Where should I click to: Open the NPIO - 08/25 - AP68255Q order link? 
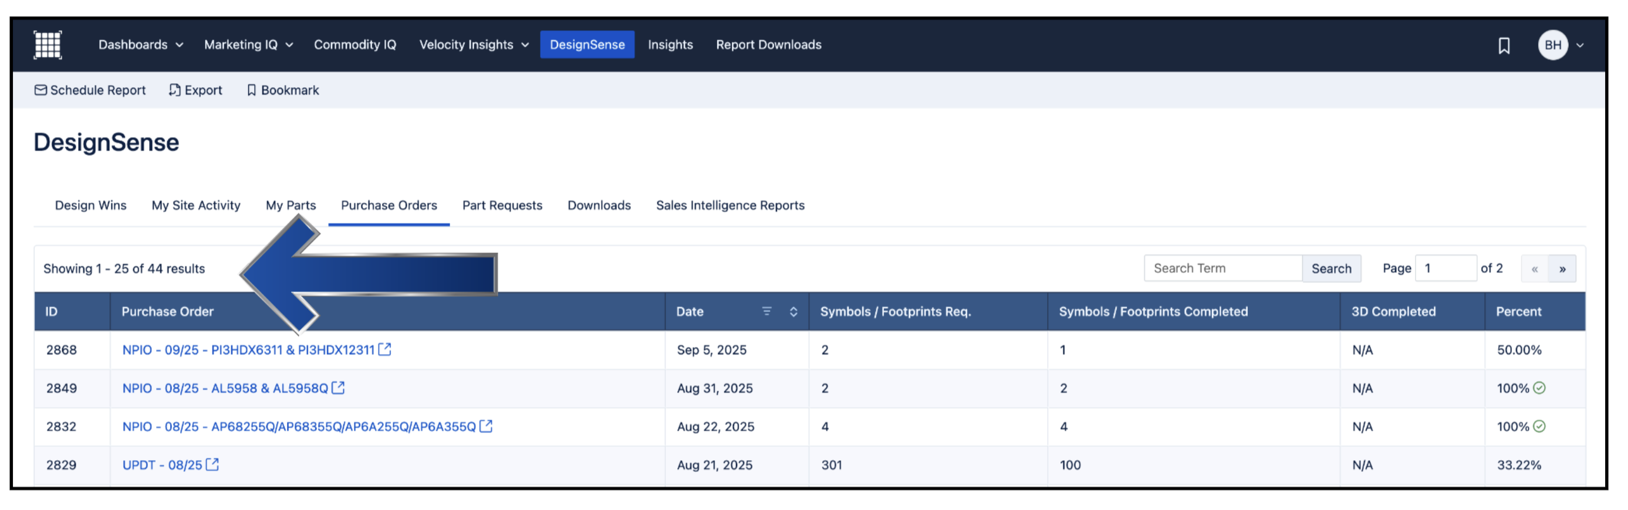[299, 427]
